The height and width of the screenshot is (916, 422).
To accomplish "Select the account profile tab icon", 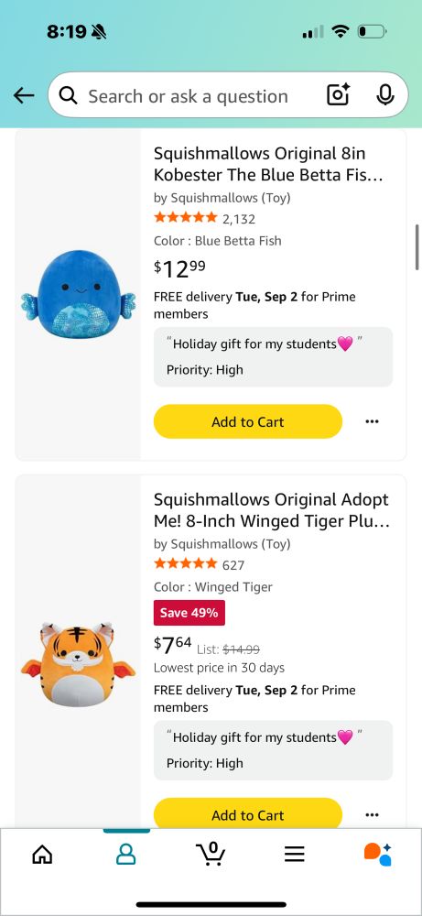I will coord(126,855).
